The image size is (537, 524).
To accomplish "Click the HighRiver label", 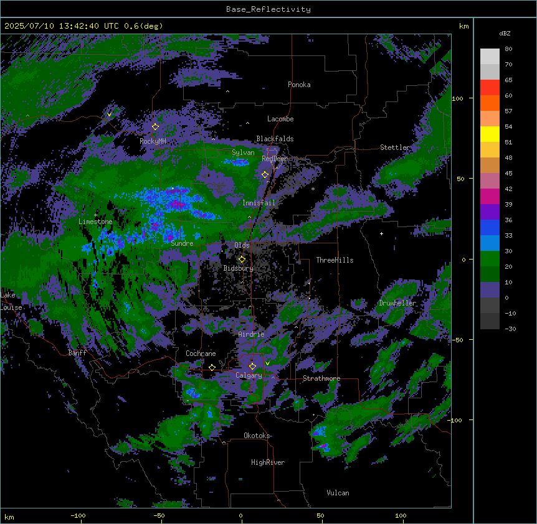I will pyautogui.click(x=268, y=462).
